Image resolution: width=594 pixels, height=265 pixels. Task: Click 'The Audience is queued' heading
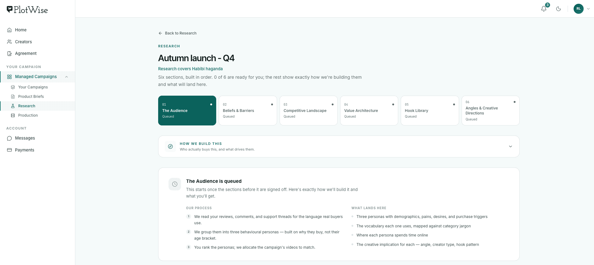point(214,181)
